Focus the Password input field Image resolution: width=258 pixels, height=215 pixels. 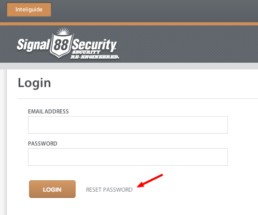coord(128,157)
